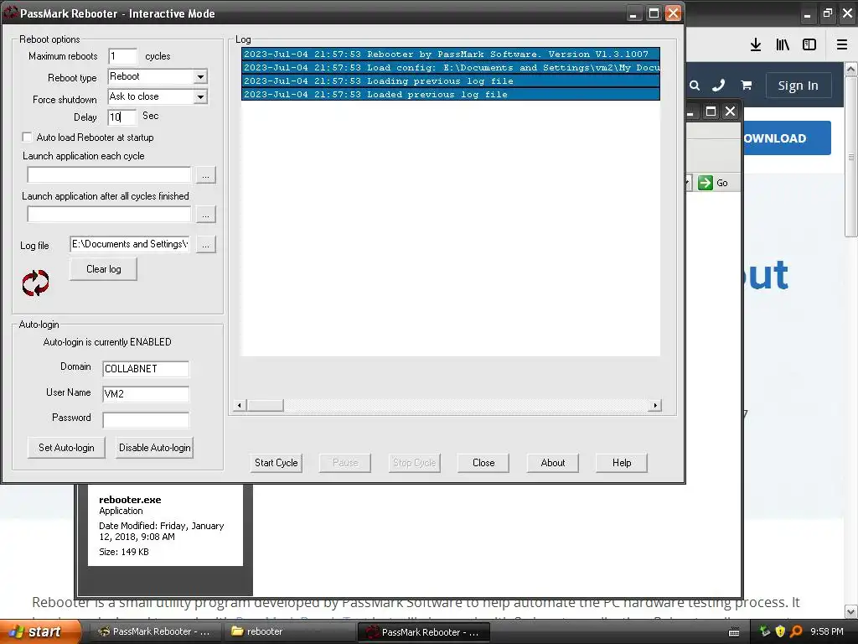The image size is (858, 644).
Task: Switch to first PassMark Rebooter taskbar item
Action: (155, 631)
